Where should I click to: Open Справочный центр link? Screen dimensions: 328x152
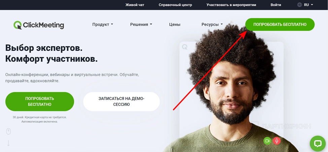coord(175,5)
